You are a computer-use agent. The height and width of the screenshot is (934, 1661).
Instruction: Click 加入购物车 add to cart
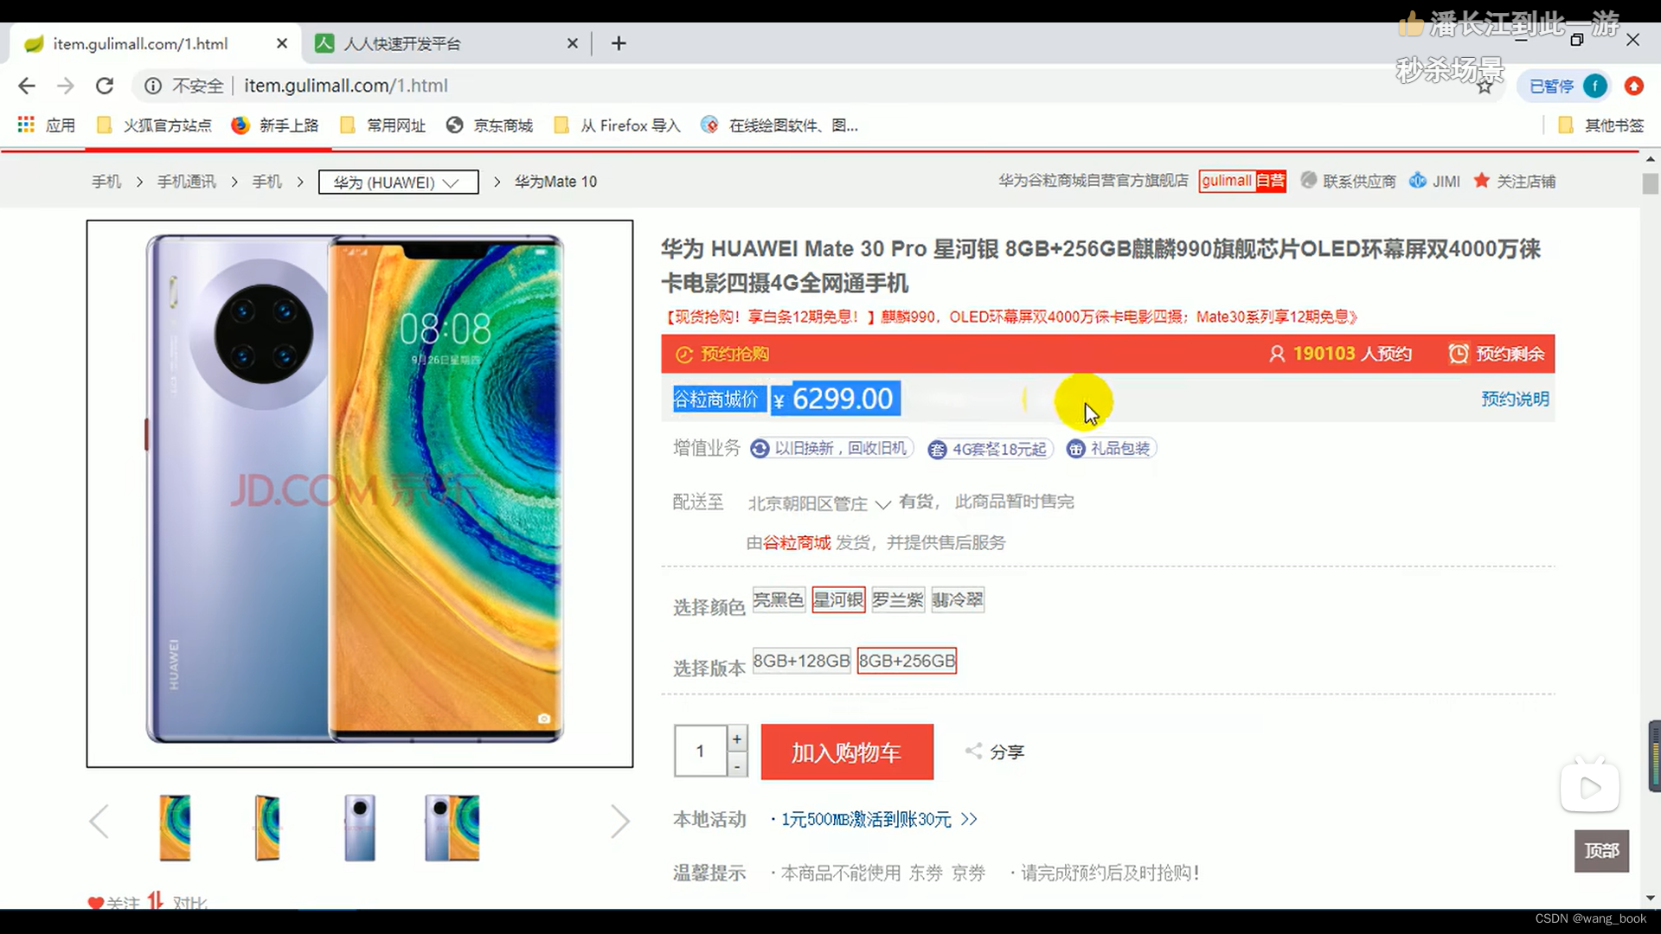[847, 752]
